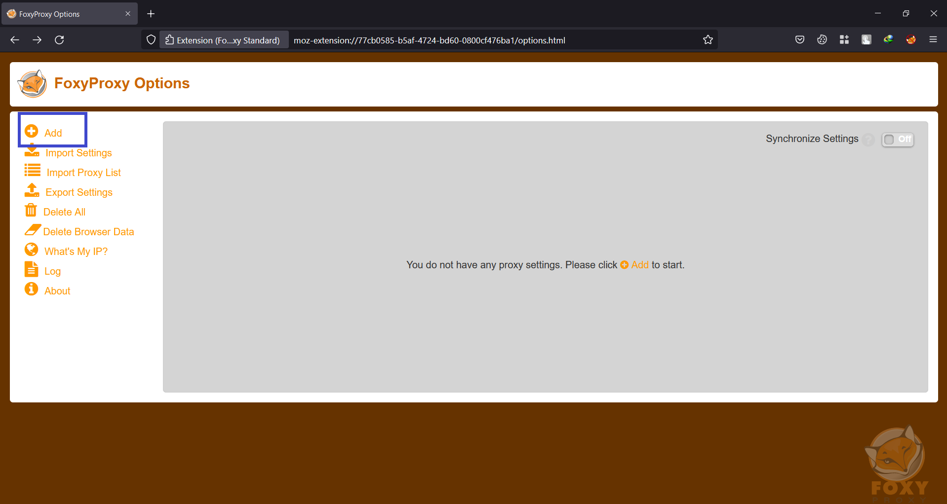Viewport: 947px width, 504px height.
Task: Open tracking protection shield icon
Action: pyautogui.click(x=151, y=40)
